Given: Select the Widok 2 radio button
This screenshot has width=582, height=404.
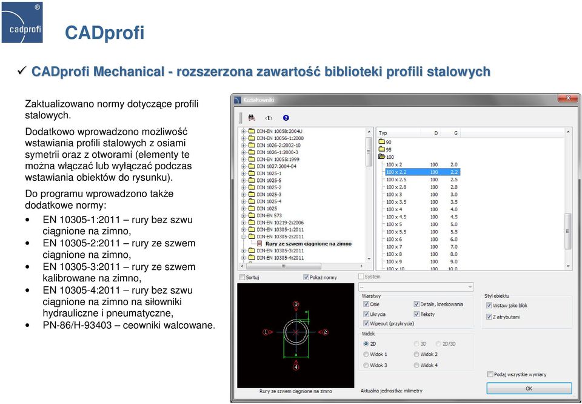Looking at the screenshot, I should pyautogui.click(x=416, y=354).
